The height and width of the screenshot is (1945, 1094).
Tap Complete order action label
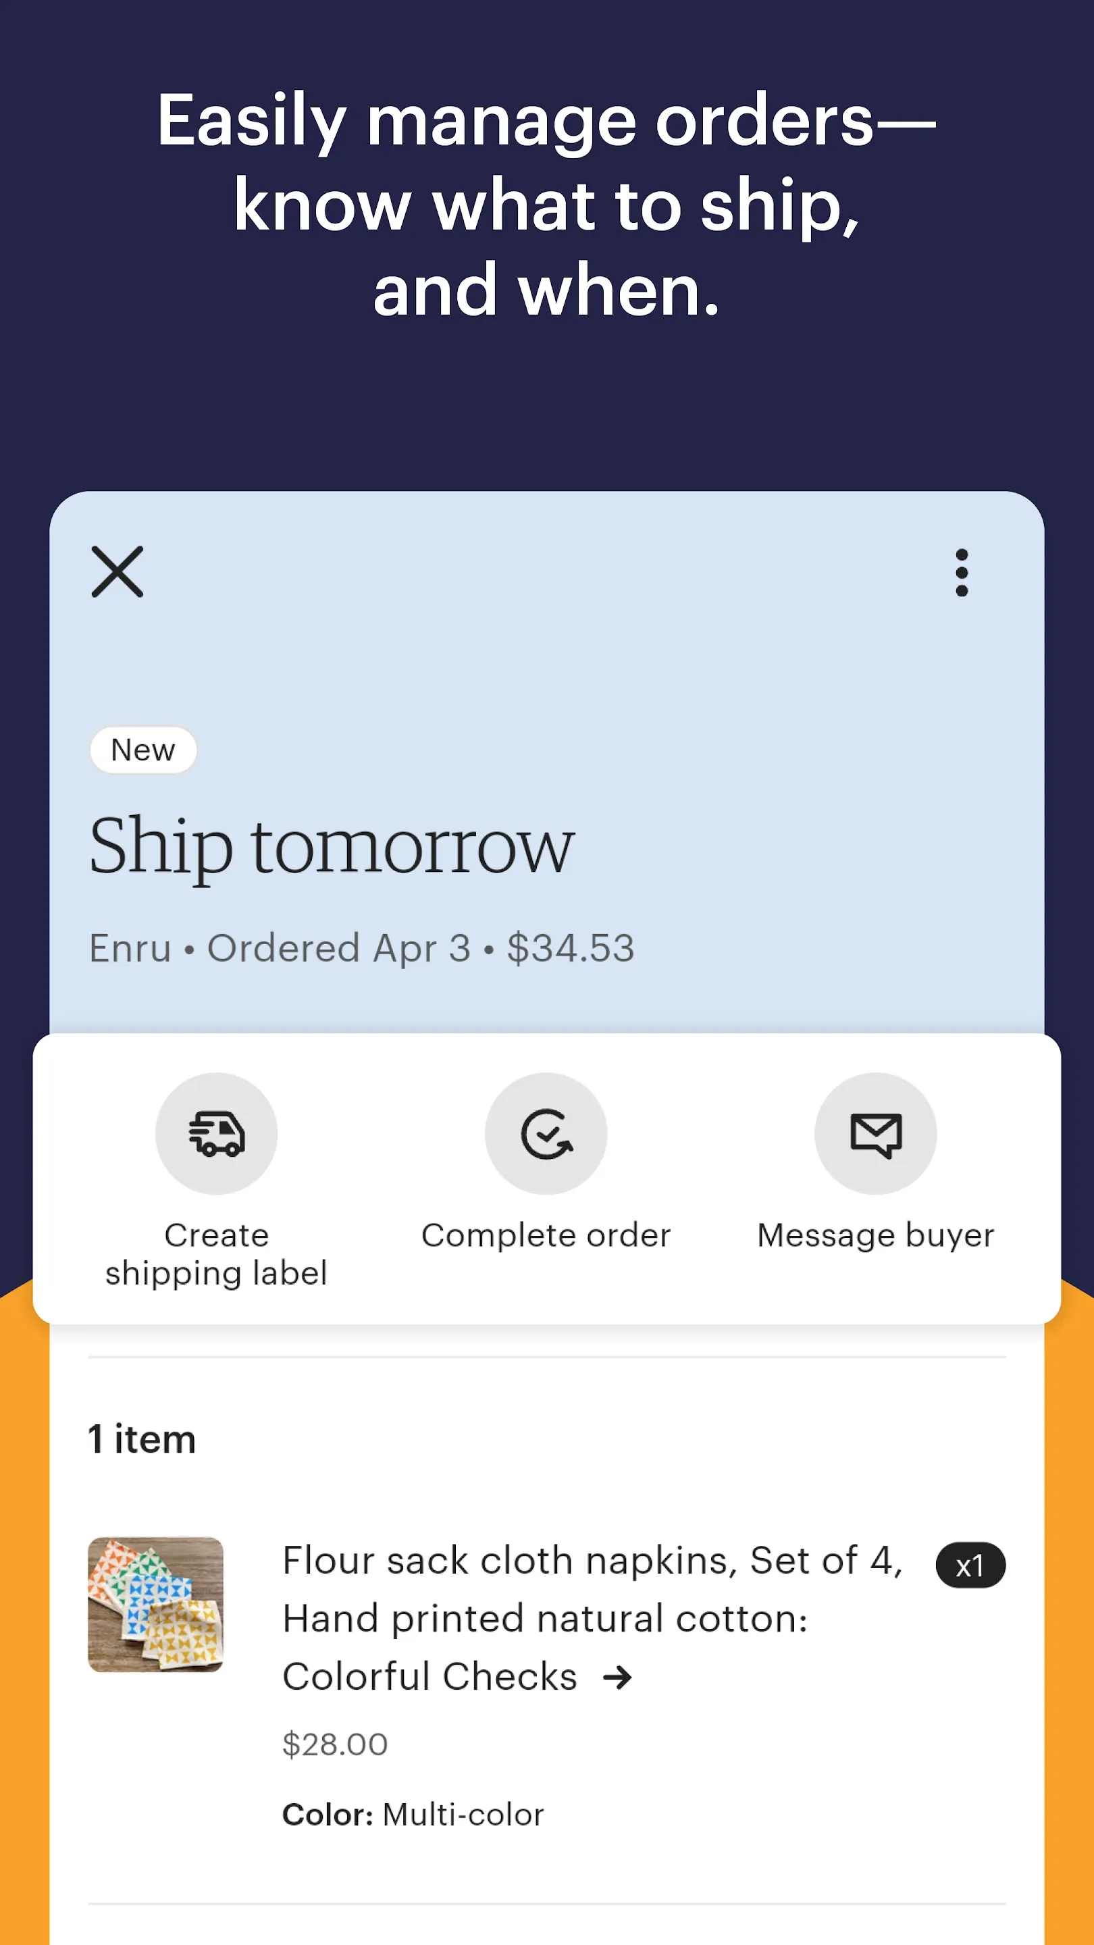(x=546, y=1236)
